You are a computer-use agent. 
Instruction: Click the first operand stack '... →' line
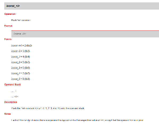(14, 91)
